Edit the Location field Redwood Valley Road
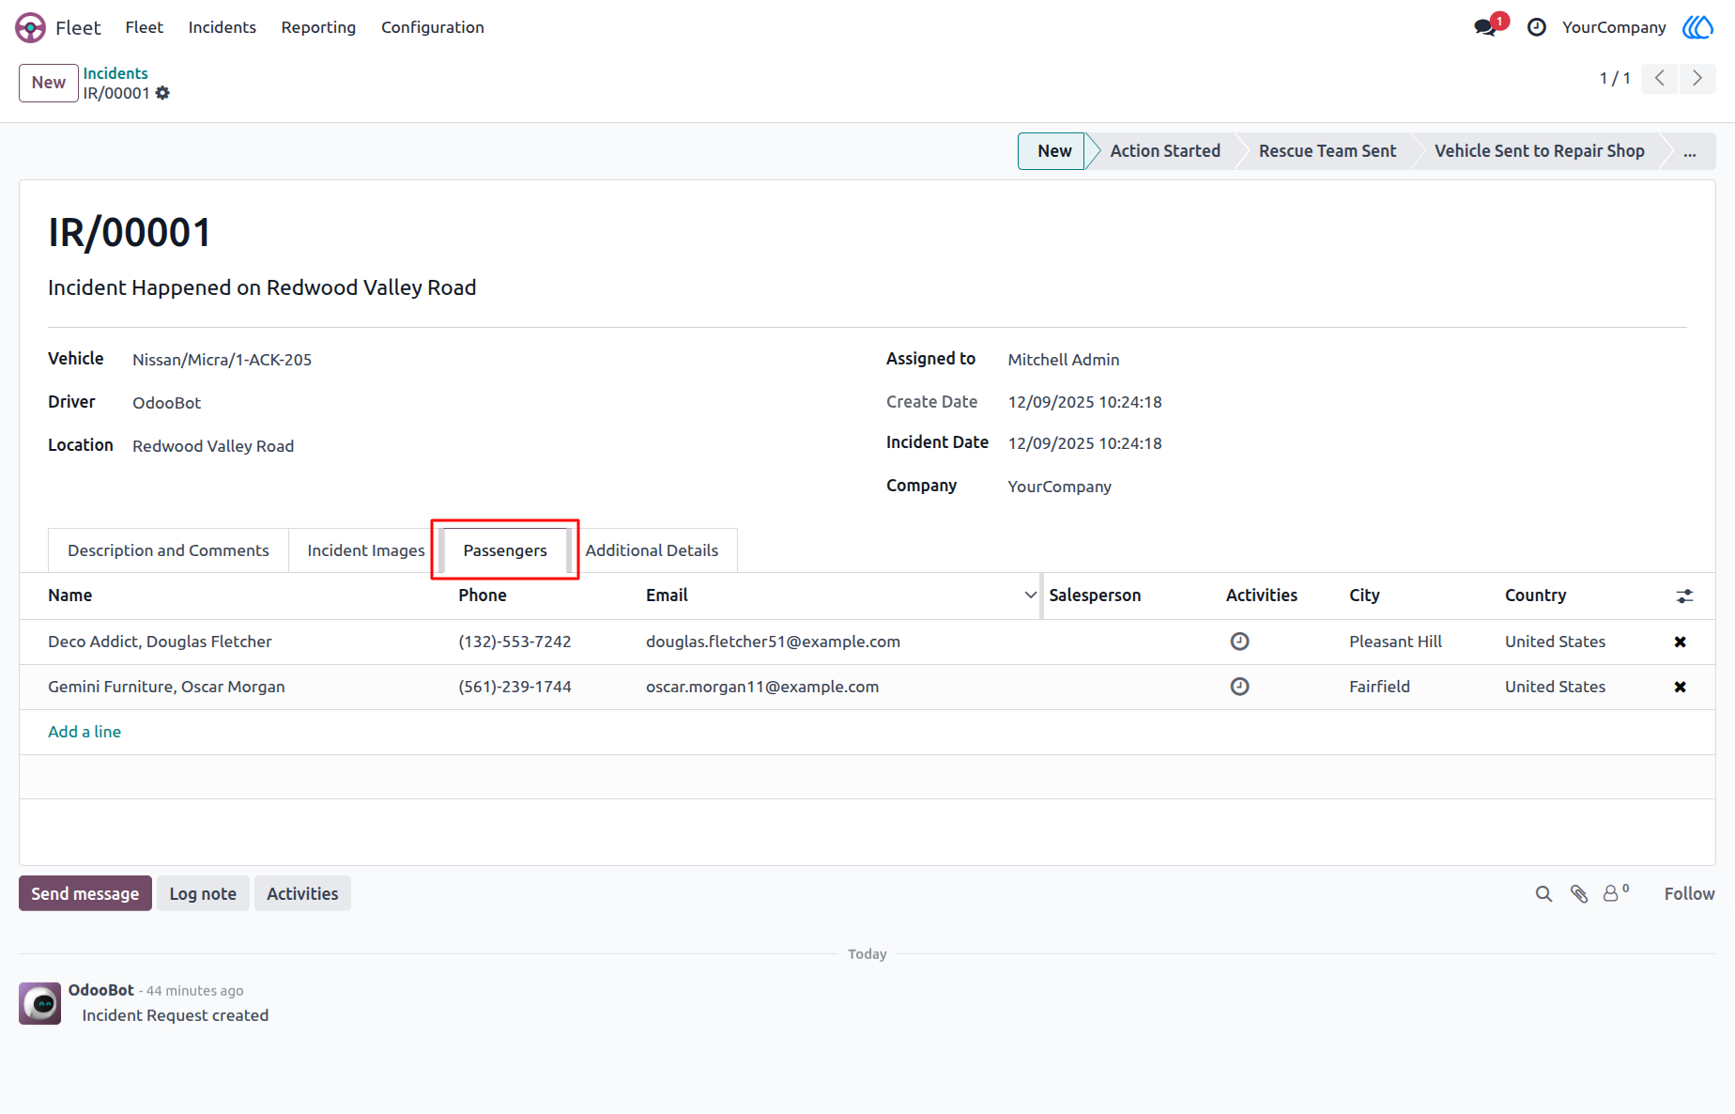The width and height of the screenshot is (1735, 1114). (213, 446)
